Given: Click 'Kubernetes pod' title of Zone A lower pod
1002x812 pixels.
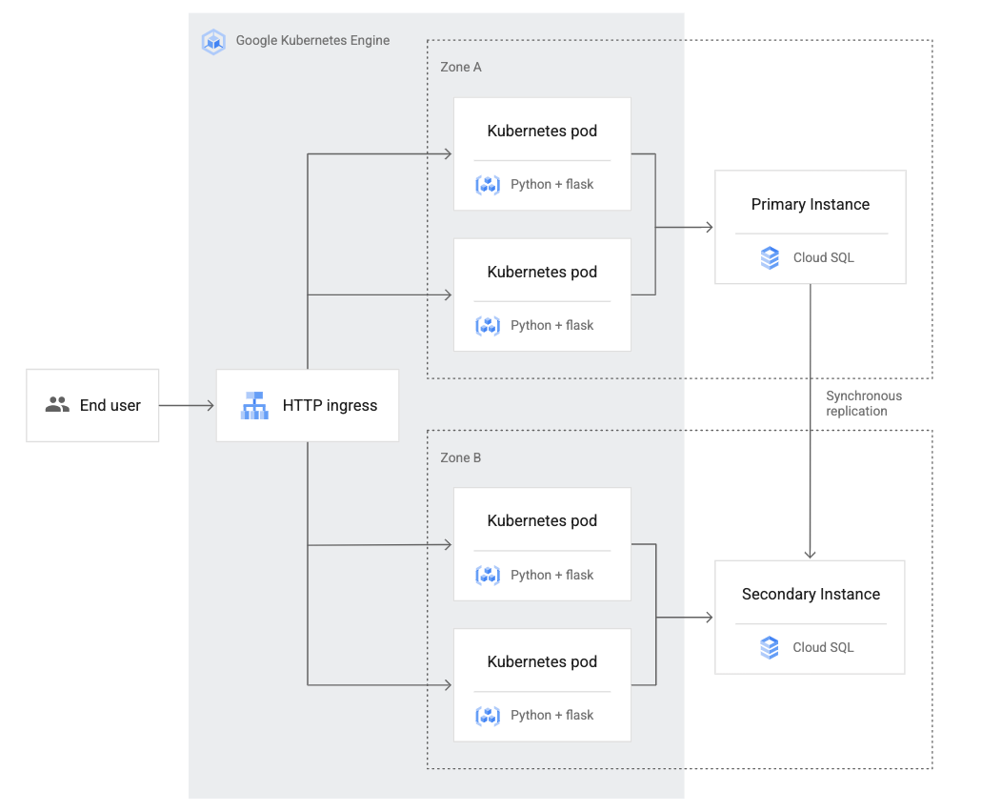Looking at the screenshot, I should pos(542,273).
